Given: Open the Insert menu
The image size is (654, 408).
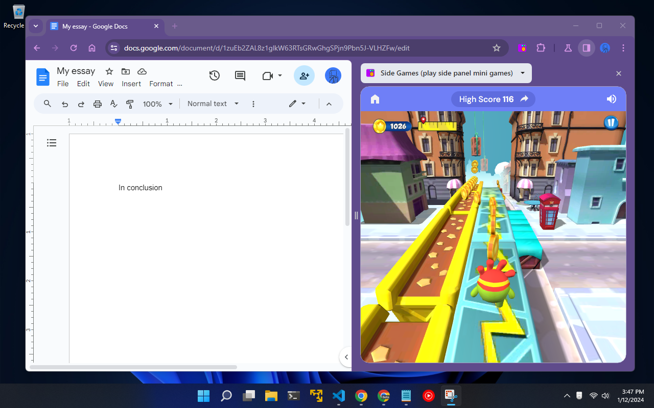Looking at the screenshot, I should 131,84.
